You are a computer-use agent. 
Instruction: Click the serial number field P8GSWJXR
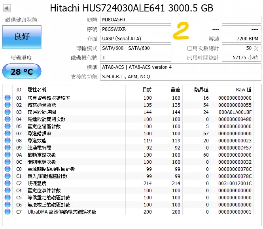(136, 29)
